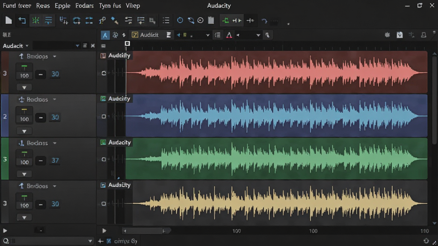Click the indented list icon in second toolbar

pyautogui.click(x=218, y=35)
